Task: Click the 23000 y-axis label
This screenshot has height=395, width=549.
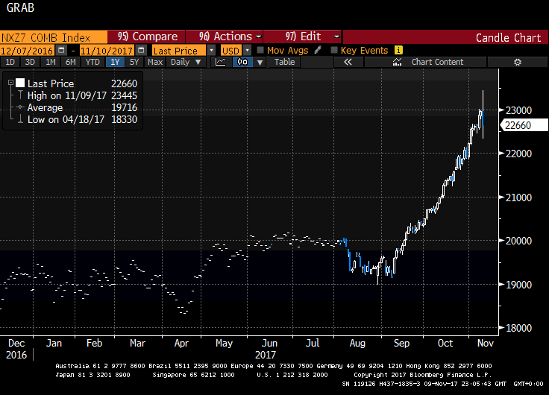Action: pyautogui.click(x=518, y=110)
